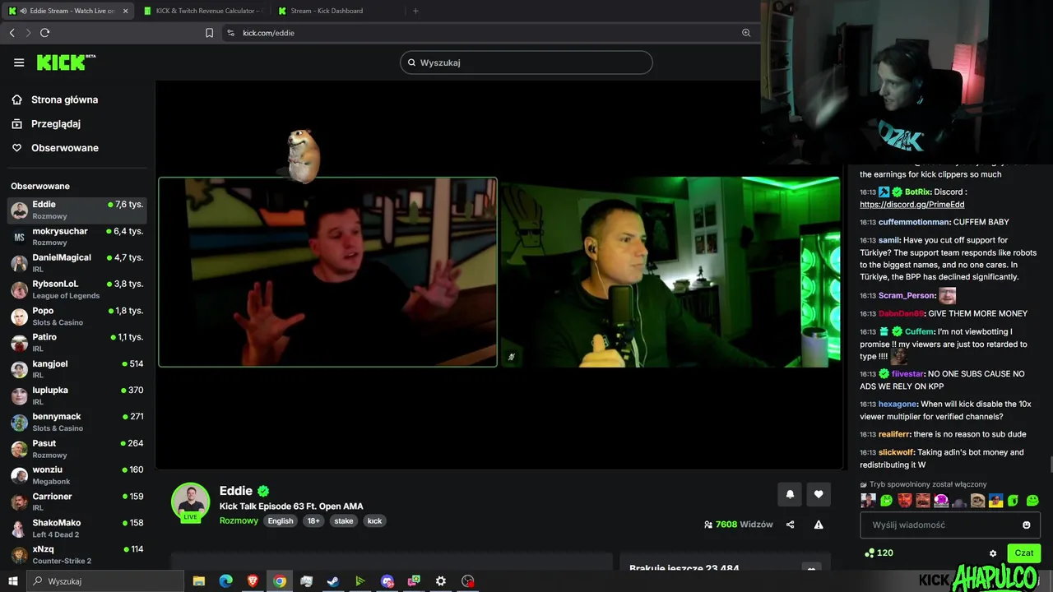This screenshot has width=1053, height=592.
Task: Open RybsonLoL channel in sidebar
Action: pos(77,289)
